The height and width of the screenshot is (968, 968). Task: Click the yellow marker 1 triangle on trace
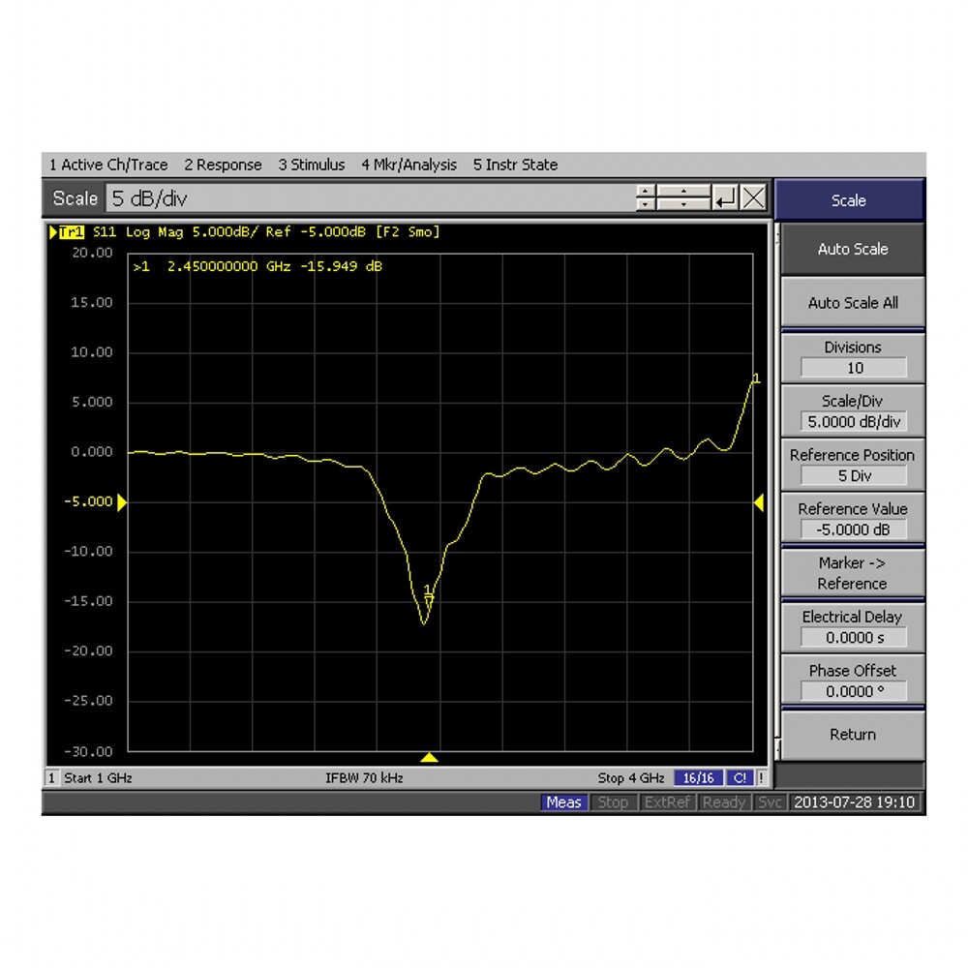point(429,600)
